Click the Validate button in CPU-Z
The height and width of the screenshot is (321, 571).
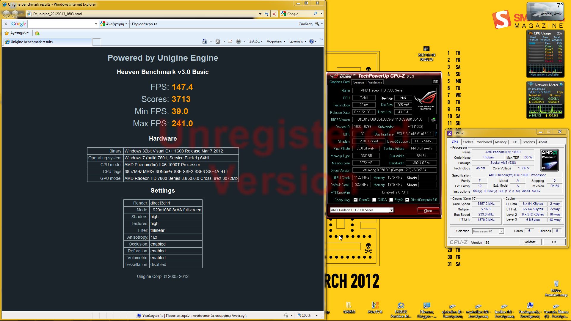coord(530,242)
